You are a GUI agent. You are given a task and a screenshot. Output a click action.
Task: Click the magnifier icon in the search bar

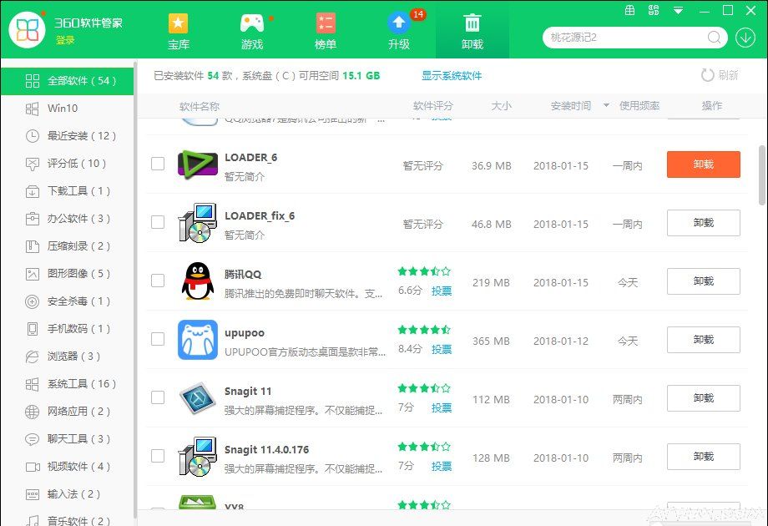point(714,38)
